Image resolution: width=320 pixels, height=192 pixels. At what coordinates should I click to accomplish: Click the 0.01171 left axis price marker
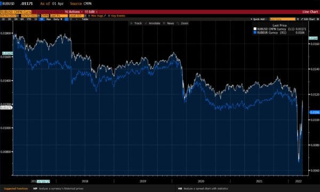tap(6, 108)
